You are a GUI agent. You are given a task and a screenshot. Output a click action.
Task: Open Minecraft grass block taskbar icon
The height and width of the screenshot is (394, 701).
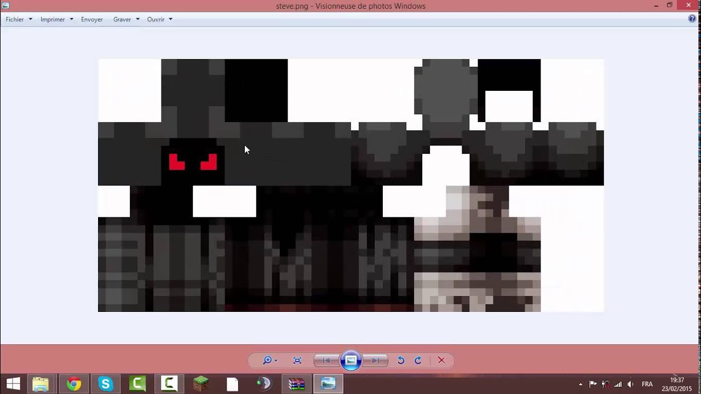coord(200,384)
